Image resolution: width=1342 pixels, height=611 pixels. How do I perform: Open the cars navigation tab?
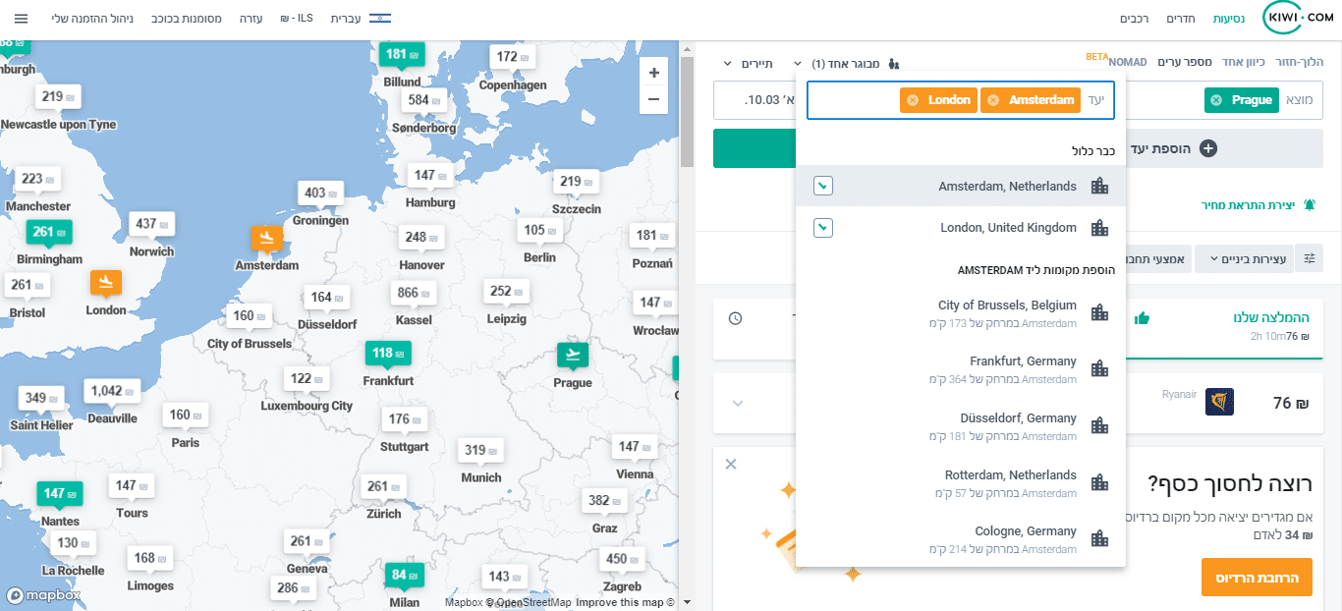(x=1135, y=19)
